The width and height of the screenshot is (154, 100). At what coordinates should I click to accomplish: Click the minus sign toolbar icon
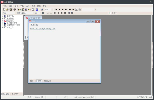point(73,10)
